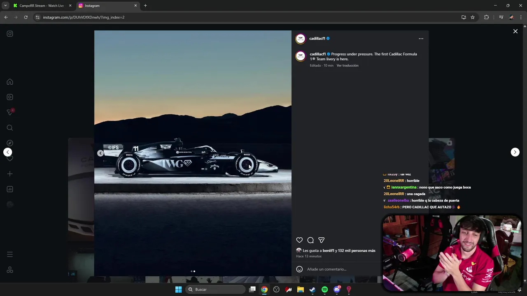Image resolution: width=527 pixels, height=296 pixels.
Task: Open the emoji picker in comment box
Action: tap(299, 269)
